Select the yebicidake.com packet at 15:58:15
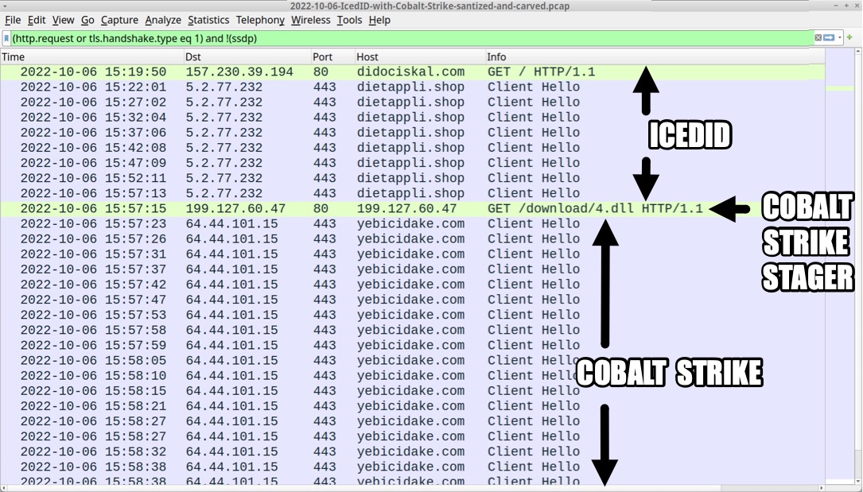Screen dimensions: 863x492 point(412,391)
